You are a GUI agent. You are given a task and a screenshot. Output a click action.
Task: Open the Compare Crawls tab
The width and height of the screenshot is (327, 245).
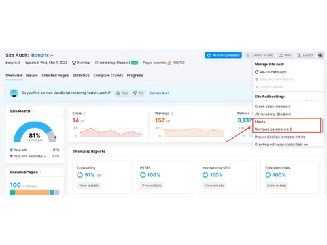[108, 76]
